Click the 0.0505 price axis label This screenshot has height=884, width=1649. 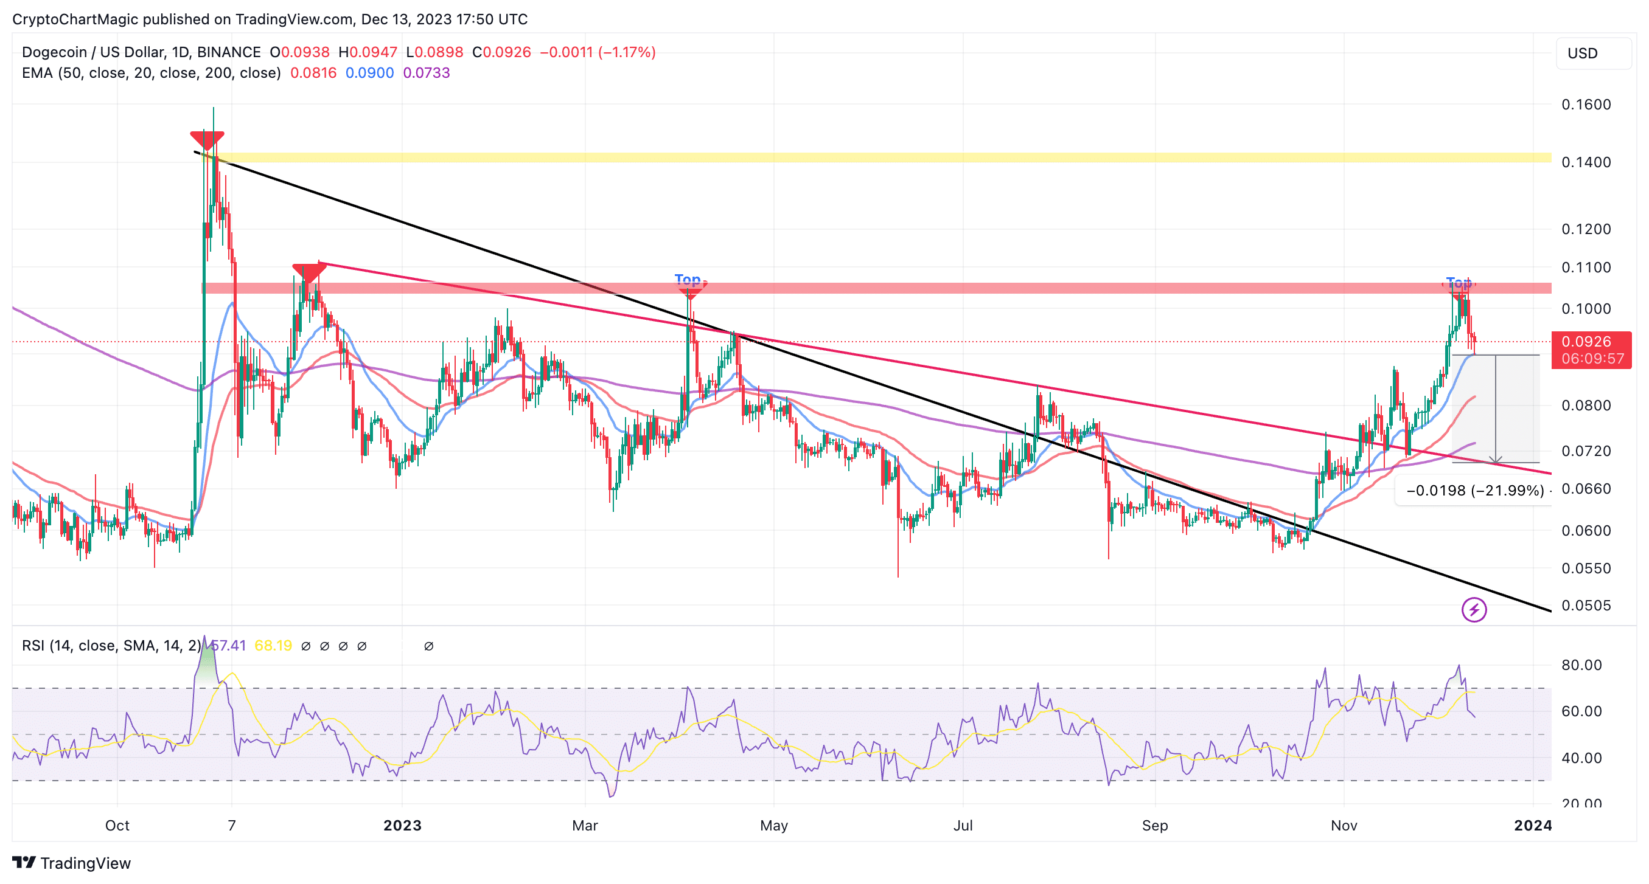point(1586,605)
